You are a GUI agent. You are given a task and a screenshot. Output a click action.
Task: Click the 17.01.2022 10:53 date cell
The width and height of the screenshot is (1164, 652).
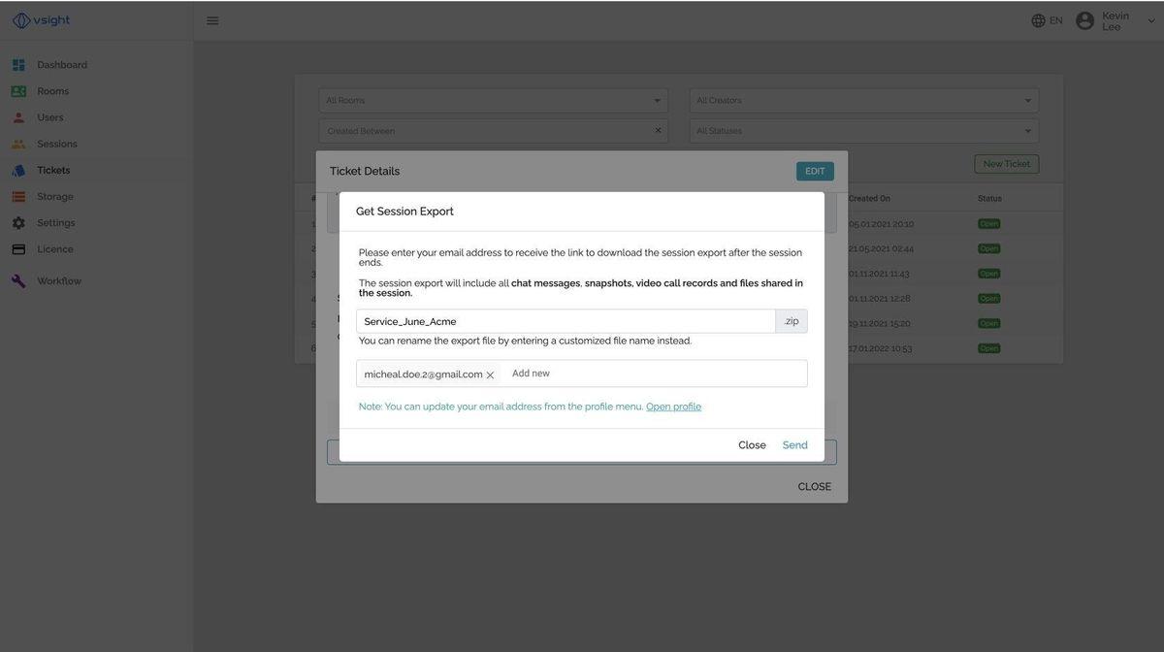click(880, 348)
